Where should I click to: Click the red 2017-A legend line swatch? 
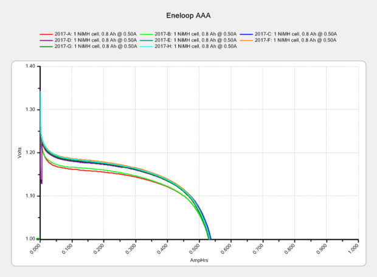pos(46,34)
